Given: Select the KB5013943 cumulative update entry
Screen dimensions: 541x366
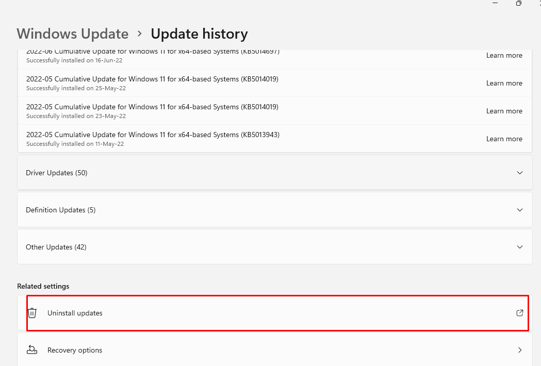Looking at the screenshot, I should pos(275,139).
